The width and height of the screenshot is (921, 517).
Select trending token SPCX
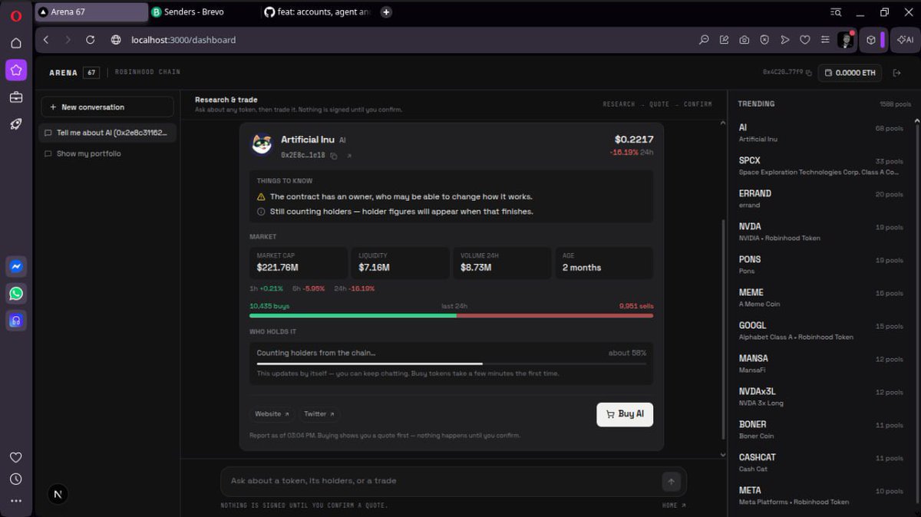coord(821,166)
